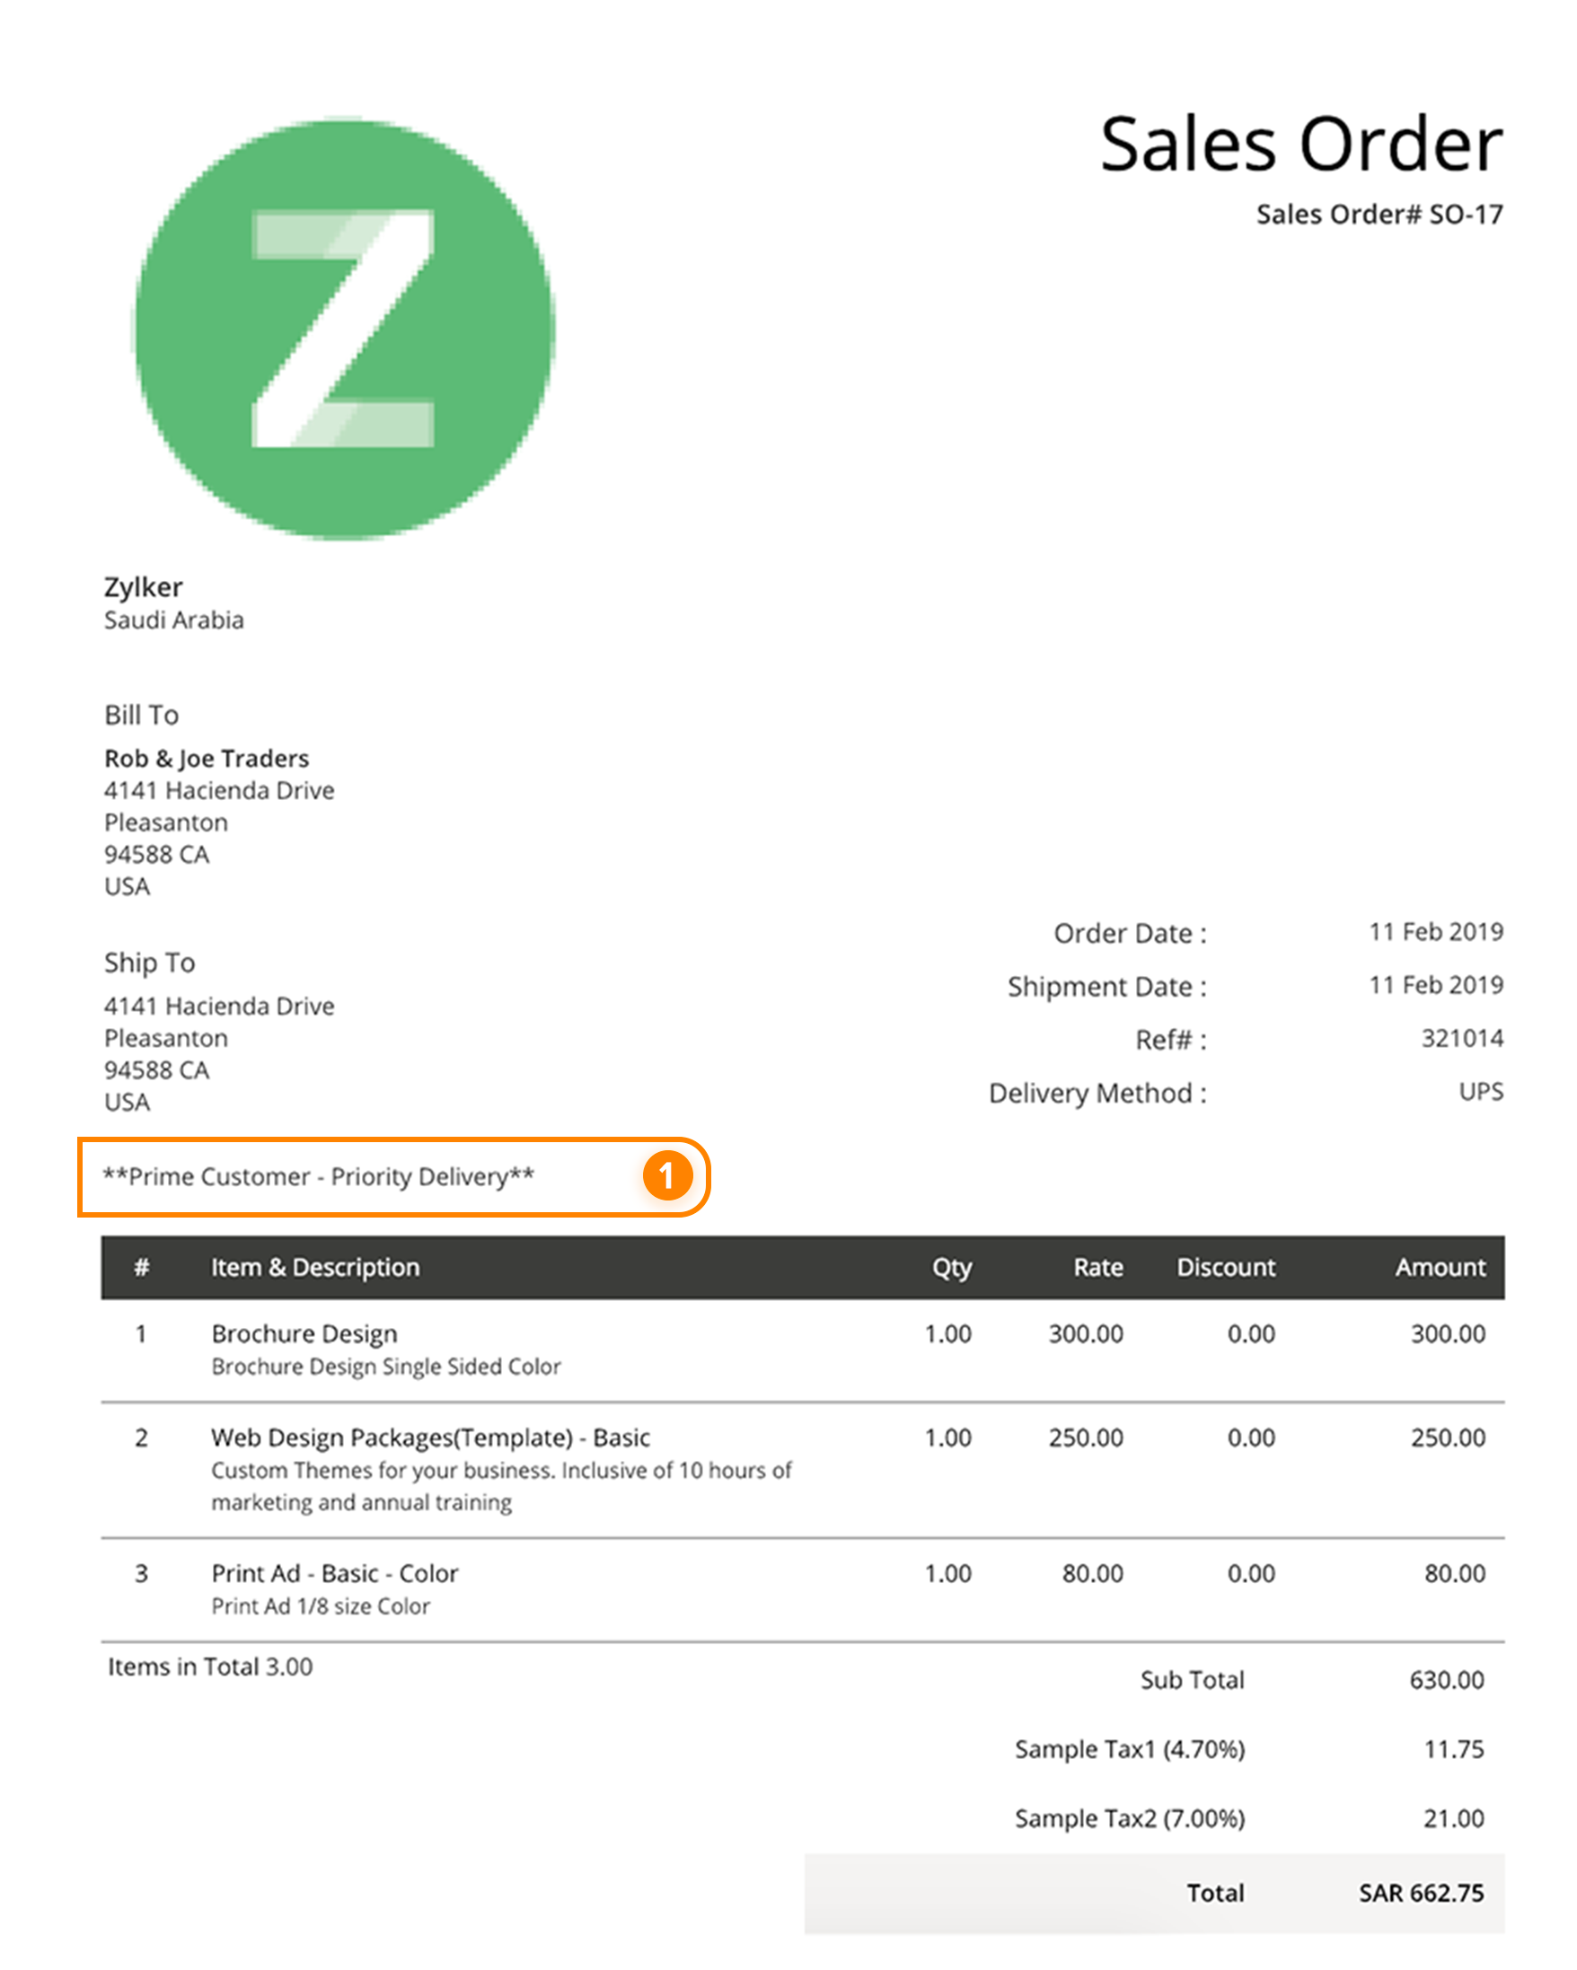Select the Brochure Design line item
Screen dimensions: 1577x1970
[x=304, y=1334]
